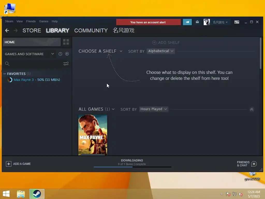This screenshot has height=199, width=265.
Task: Click the window resize grip corner
Action: pos(261,170)
